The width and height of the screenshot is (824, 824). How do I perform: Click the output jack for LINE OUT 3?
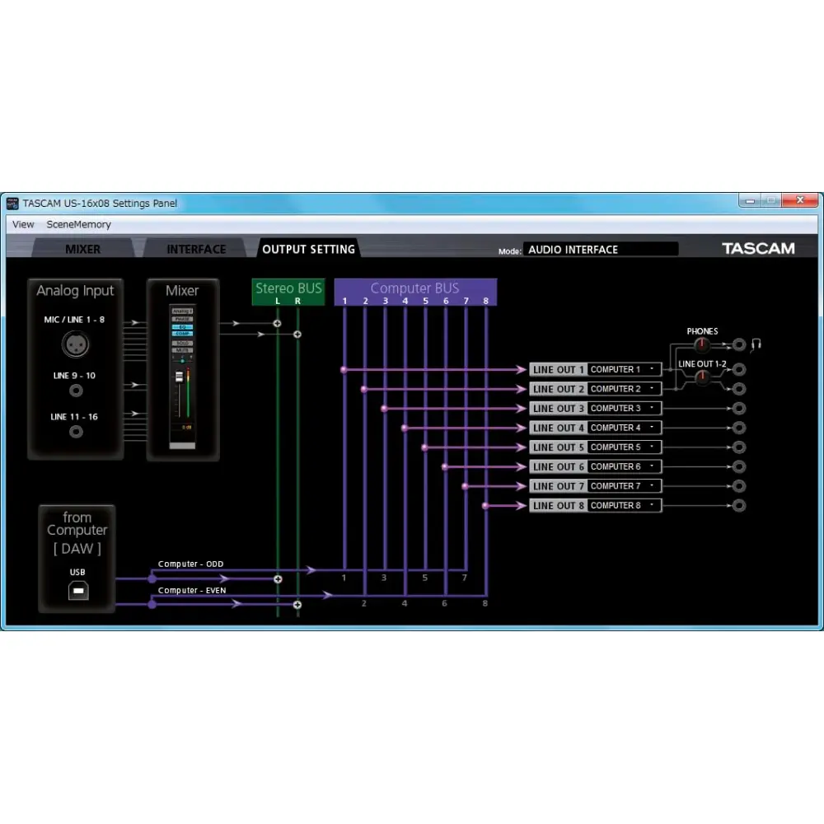click(x=739, y=409)
